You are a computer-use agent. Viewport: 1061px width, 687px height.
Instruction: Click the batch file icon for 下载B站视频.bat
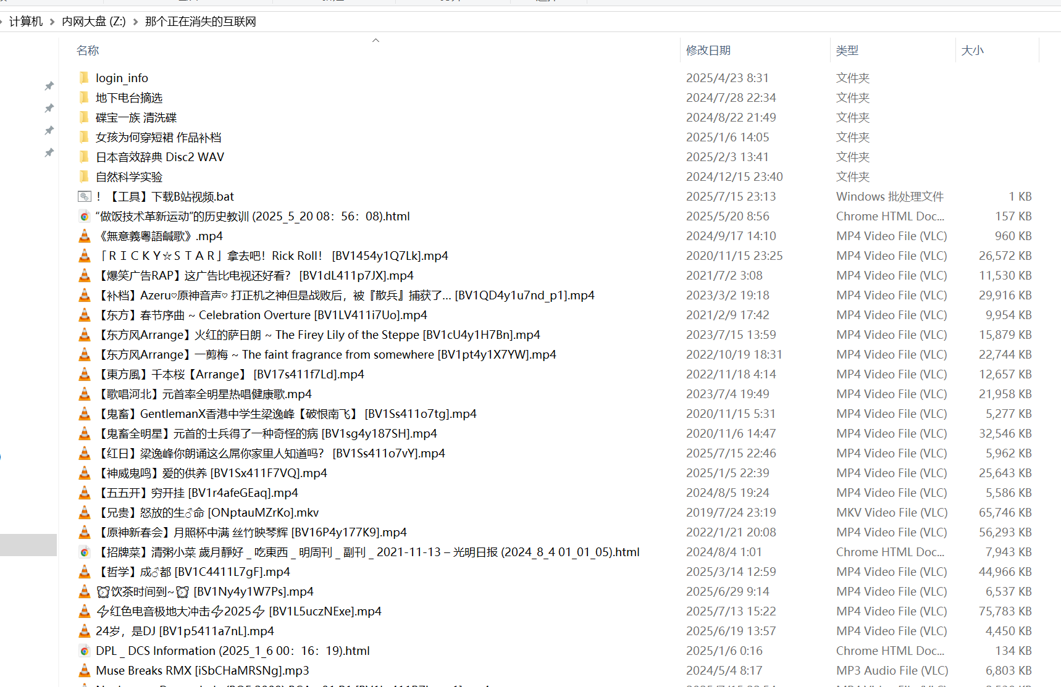pos(85,196)
